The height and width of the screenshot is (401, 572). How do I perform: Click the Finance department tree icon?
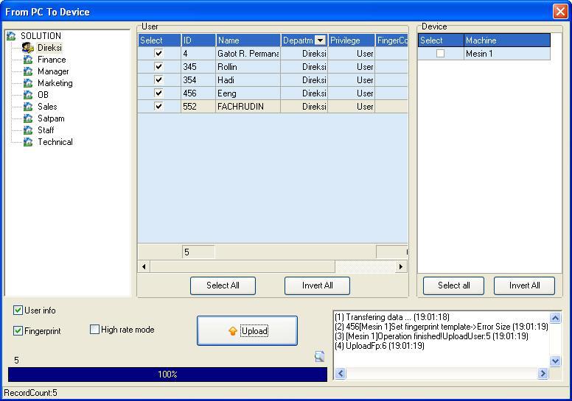tap(28, 60)
